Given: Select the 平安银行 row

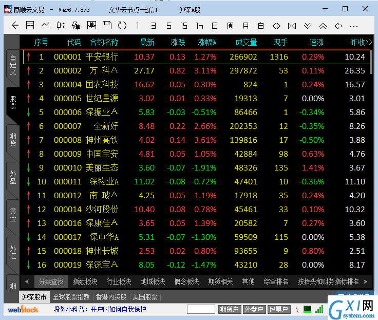Looking at the screenshot, I should coord(197,57).
